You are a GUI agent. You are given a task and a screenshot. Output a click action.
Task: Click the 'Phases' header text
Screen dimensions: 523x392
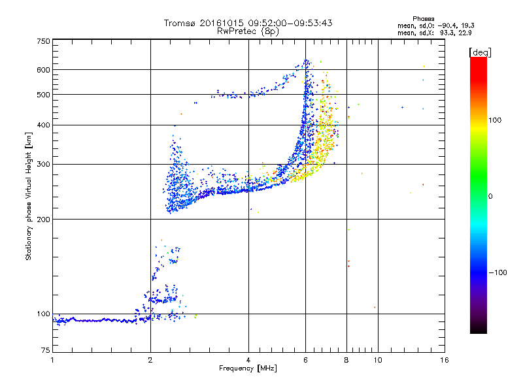[423, 19]
